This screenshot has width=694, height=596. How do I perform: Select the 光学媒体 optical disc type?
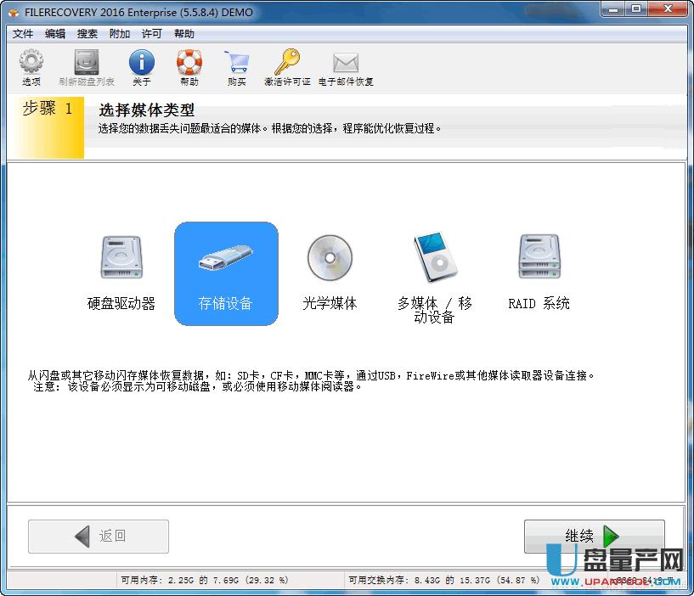(x=330, y=259)
